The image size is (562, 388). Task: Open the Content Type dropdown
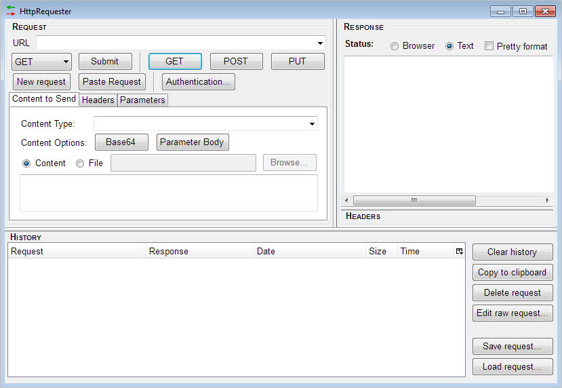(x=312, y=124)
